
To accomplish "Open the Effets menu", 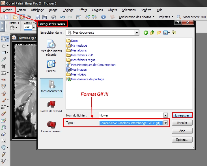I will tap(83, 10).
